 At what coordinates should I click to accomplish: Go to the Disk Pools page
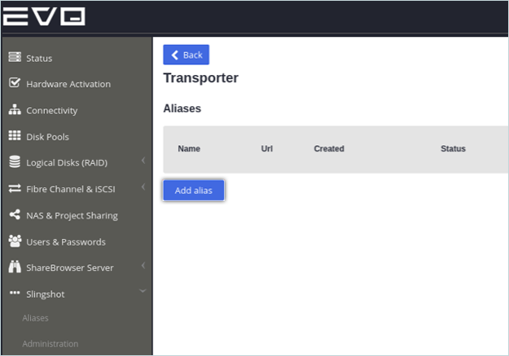(x=47, y=137)
